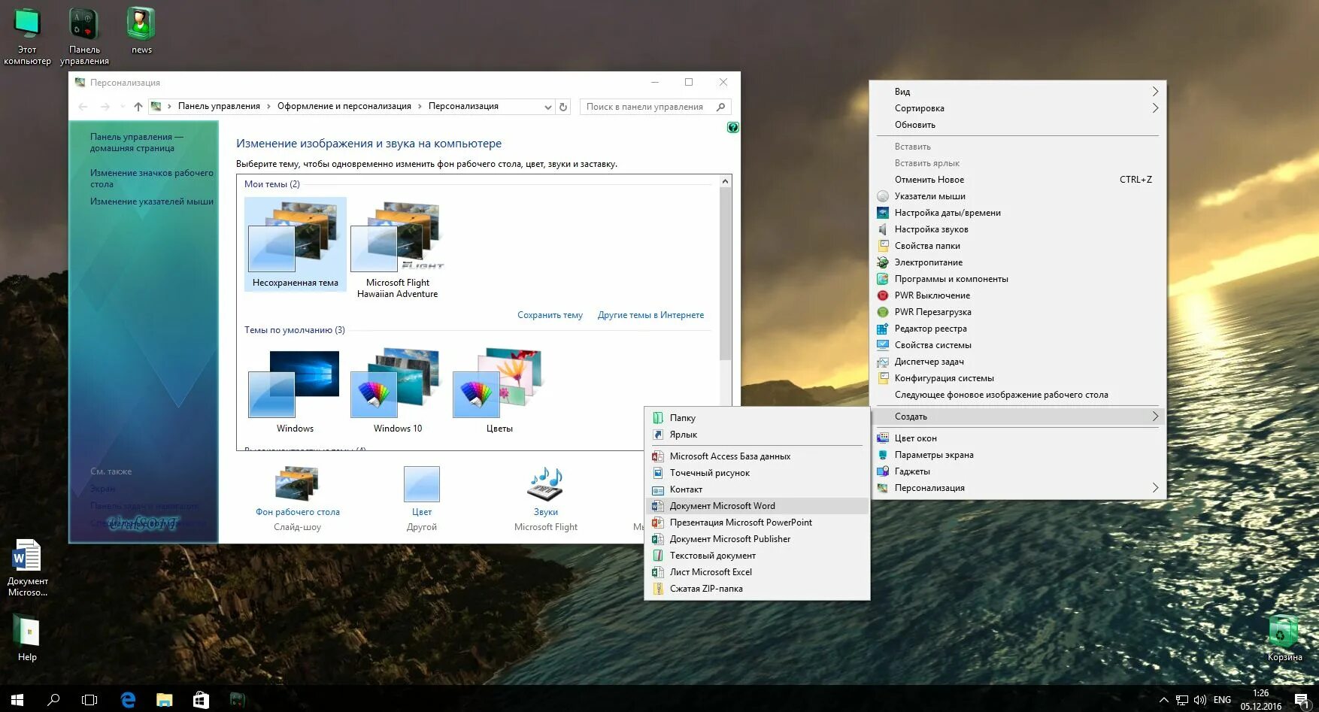Click the refresh button beside address bar
The height and width of the screenshot is (712, 1319).
coord(563,107)
